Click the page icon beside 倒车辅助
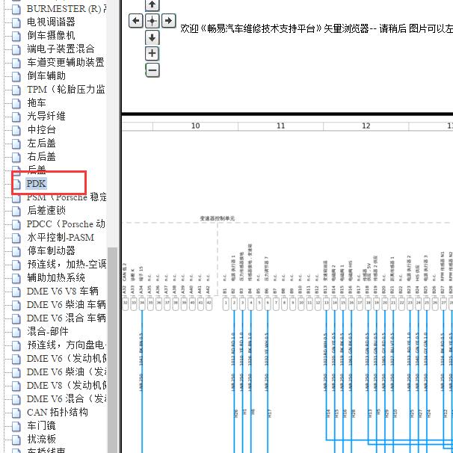453x453 pixels. [16, 76]
